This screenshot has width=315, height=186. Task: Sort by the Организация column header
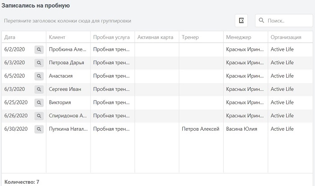pyautogui.click(x=291, y=37)
